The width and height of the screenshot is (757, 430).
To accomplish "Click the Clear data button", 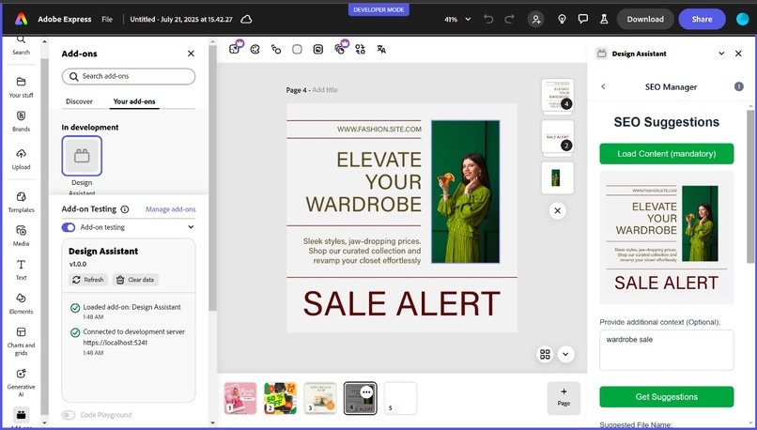I will click(135, 280).
